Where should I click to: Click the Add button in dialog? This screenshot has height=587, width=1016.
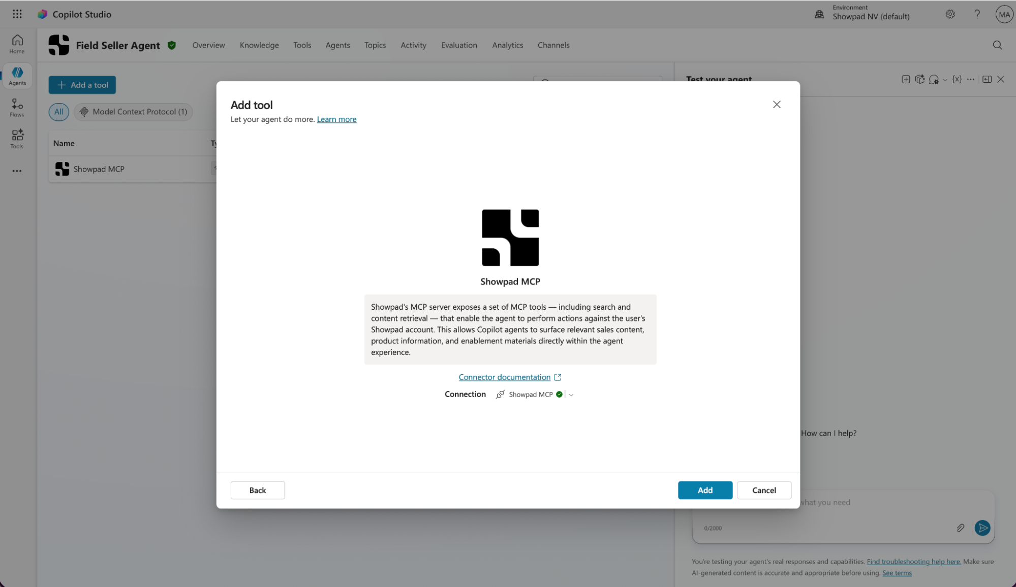click(705, 490)
